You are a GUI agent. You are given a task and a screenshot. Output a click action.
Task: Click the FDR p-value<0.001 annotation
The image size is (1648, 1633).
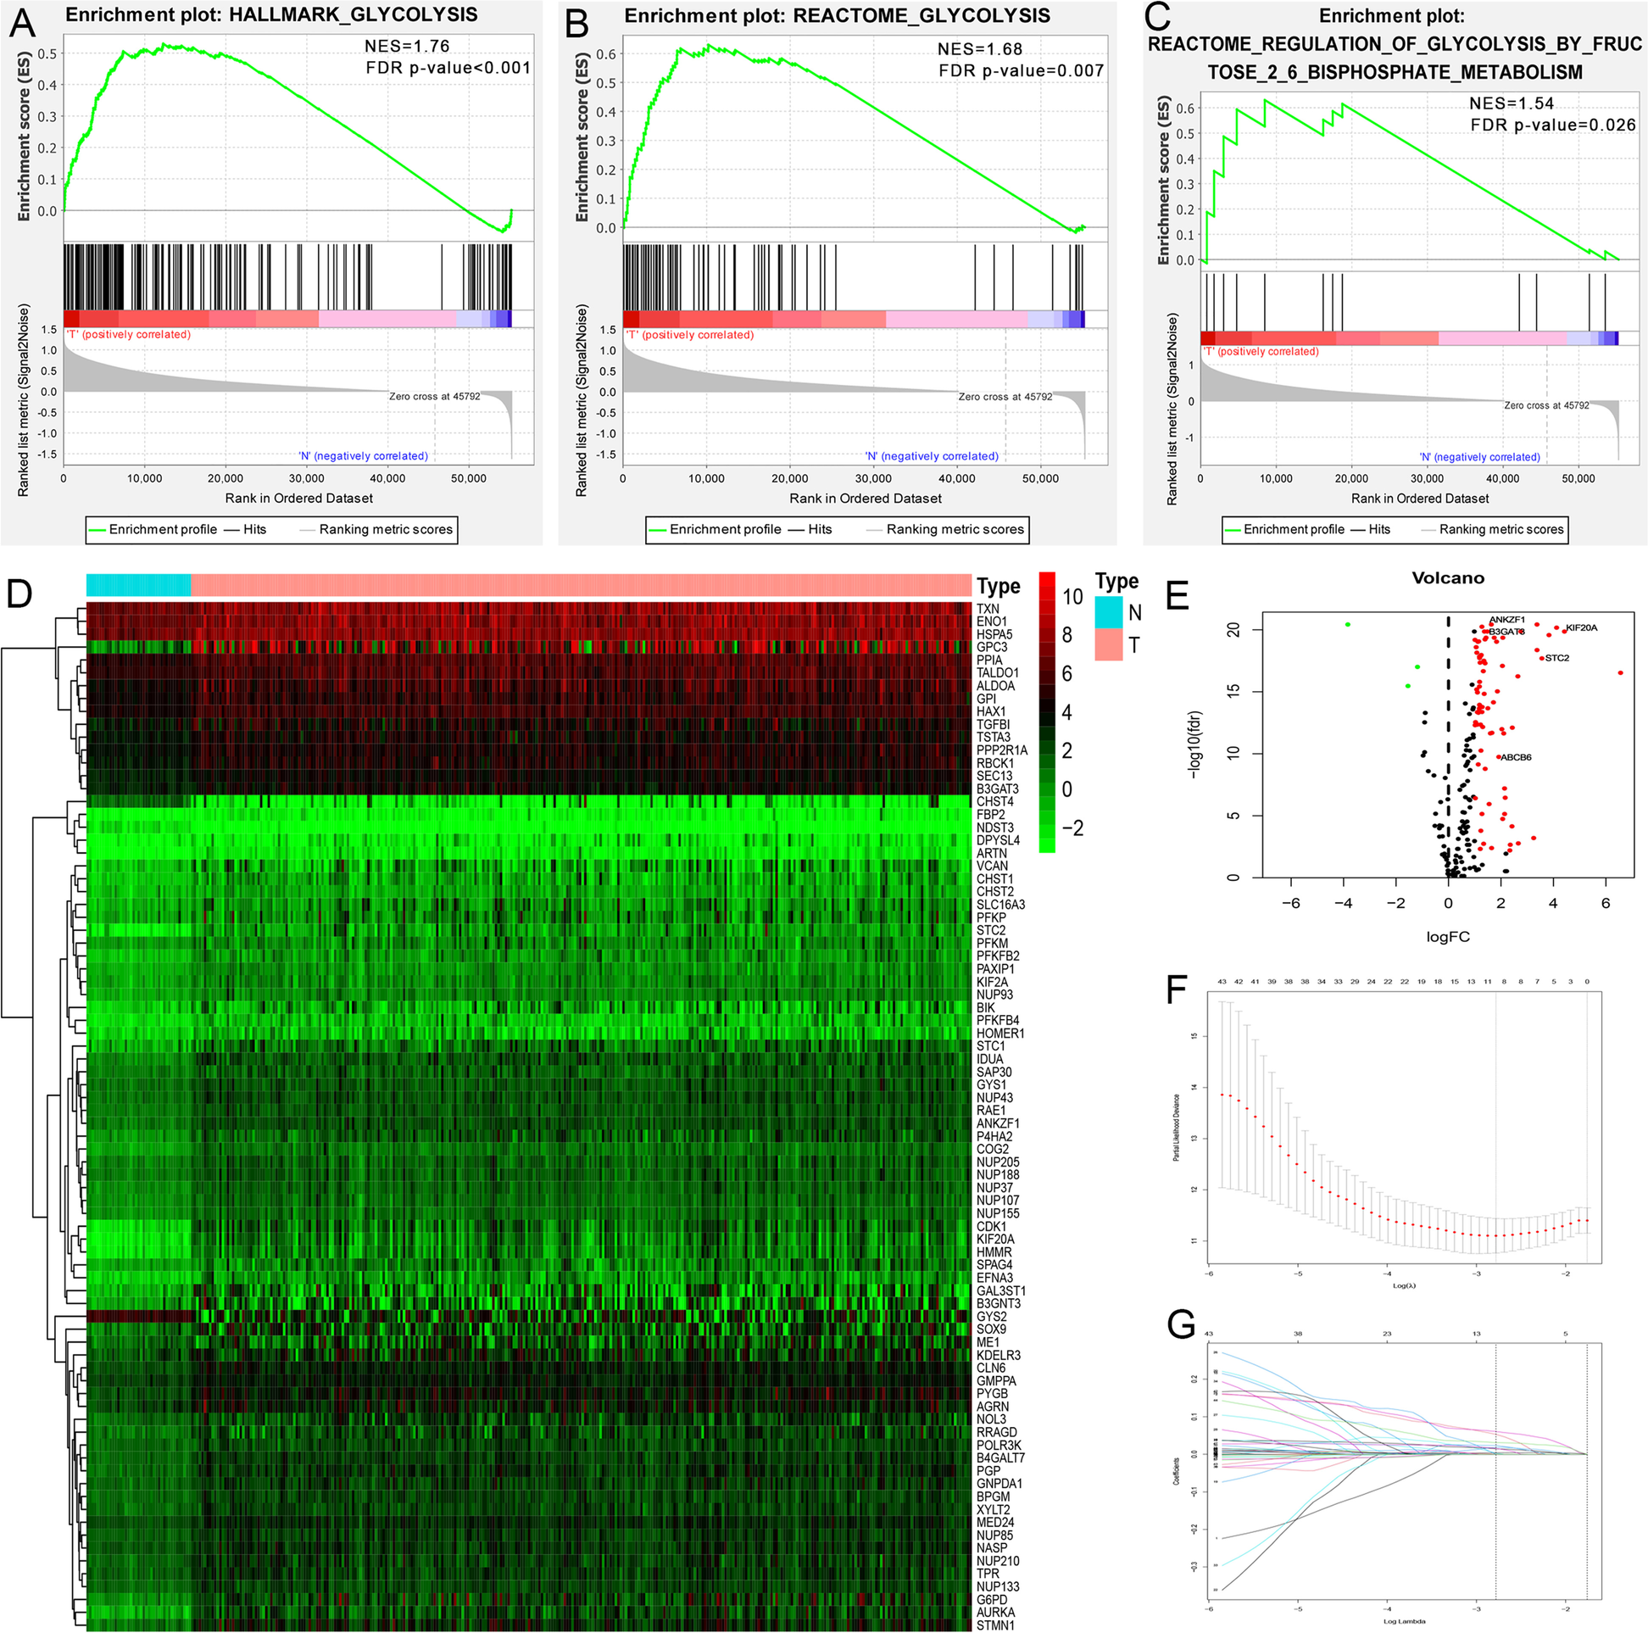click(x=448, y=67)
